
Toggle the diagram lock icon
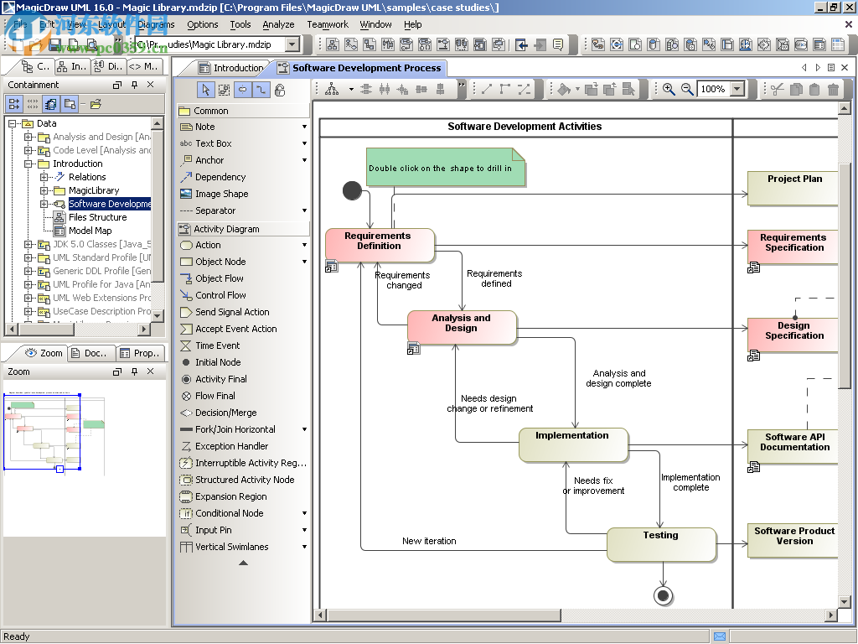[x=280, y=90]
